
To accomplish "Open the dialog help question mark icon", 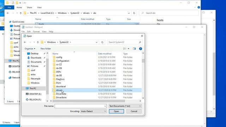I will pos(141,49).
